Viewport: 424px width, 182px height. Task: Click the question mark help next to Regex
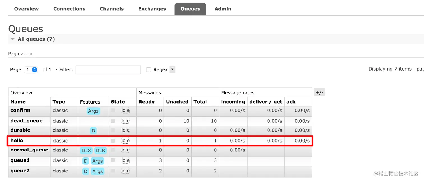click(172, 70)
